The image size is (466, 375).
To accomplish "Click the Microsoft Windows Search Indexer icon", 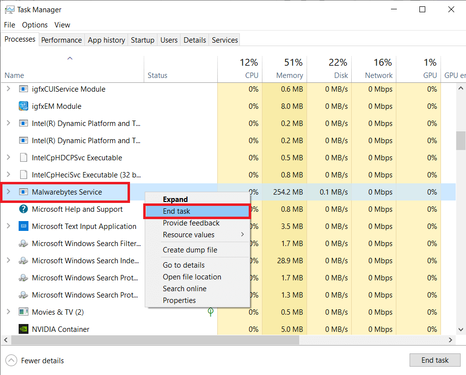I will click(x=24, y=260).
